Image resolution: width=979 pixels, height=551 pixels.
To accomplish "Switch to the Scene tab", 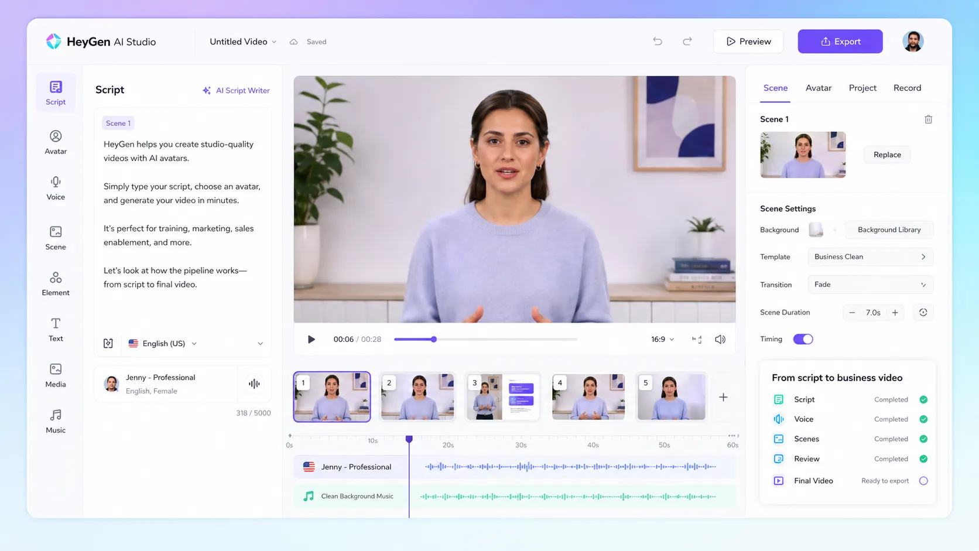I will (775, 88).
